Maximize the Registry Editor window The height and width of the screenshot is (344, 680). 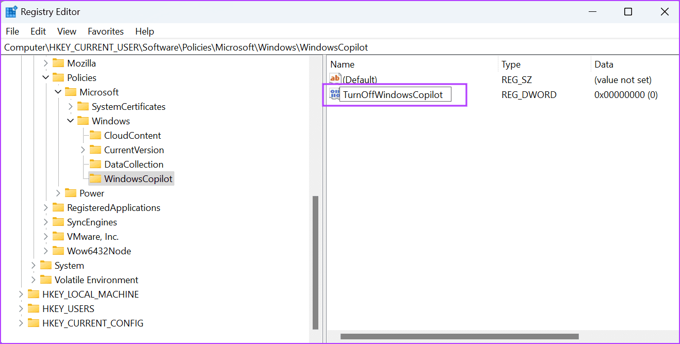[x=628, y=11]
